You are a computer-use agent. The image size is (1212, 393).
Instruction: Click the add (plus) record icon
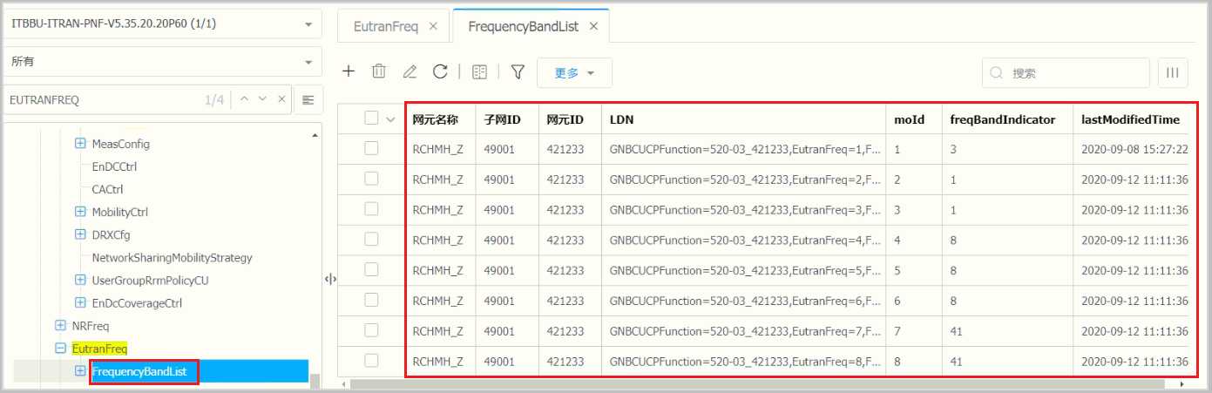pos(349,72)
